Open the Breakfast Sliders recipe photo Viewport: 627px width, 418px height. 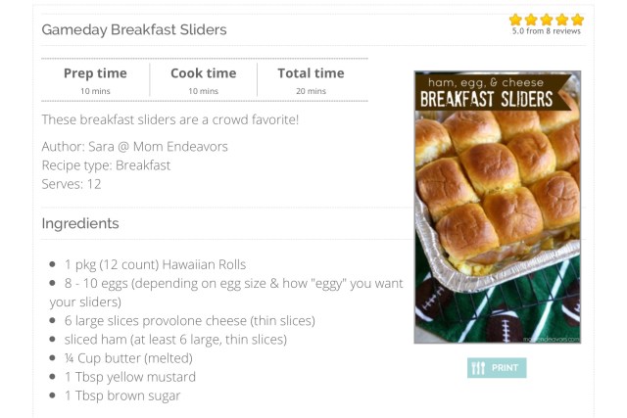click(497, 207)
